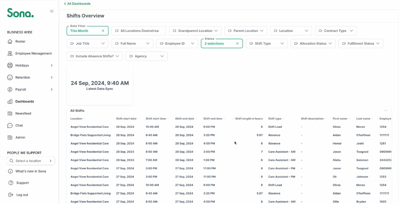Viewport: 399px width, 204px height.
Task: Click the Select a location search field
Action: coord(31,161)
